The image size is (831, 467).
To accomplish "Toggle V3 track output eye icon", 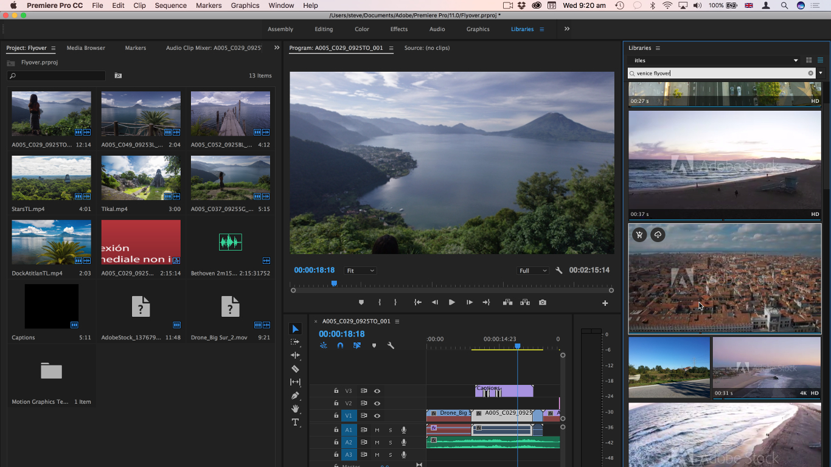I will [377, 391].
